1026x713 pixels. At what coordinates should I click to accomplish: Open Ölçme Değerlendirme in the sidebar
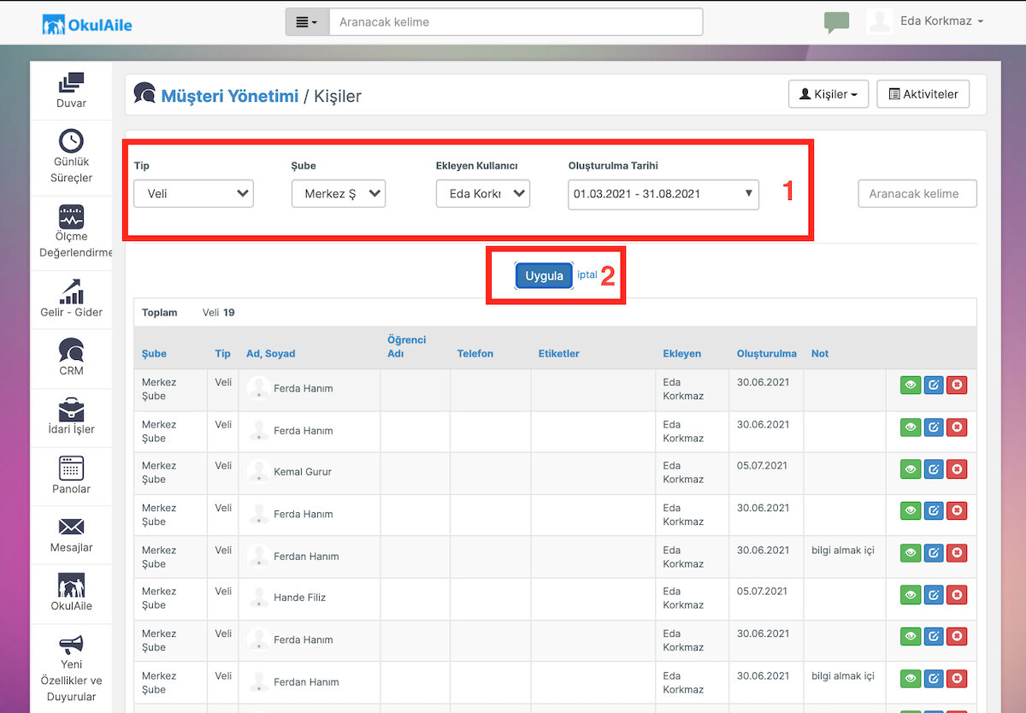(x=72, y=233)
